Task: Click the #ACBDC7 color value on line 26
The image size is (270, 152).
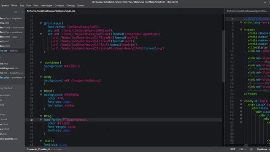Action: click(72, 66)
